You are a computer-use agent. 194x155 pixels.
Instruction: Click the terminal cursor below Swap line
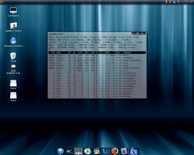click(x=49, y=50)
